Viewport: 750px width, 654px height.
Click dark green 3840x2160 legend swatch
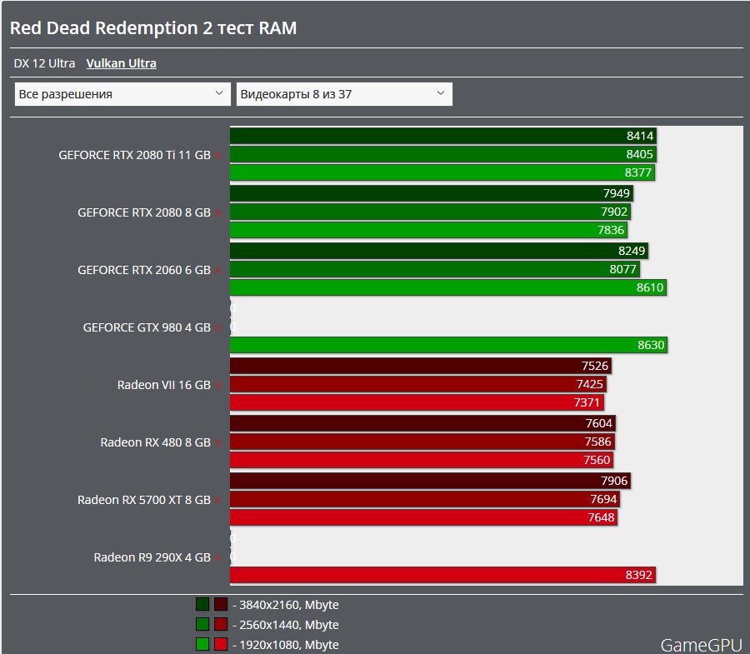pyautogui.click(x=202, y=604)
